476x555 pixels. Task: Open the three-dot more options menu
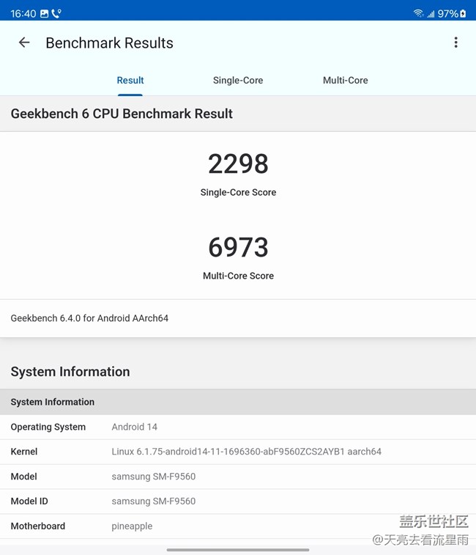coord(455,43)
